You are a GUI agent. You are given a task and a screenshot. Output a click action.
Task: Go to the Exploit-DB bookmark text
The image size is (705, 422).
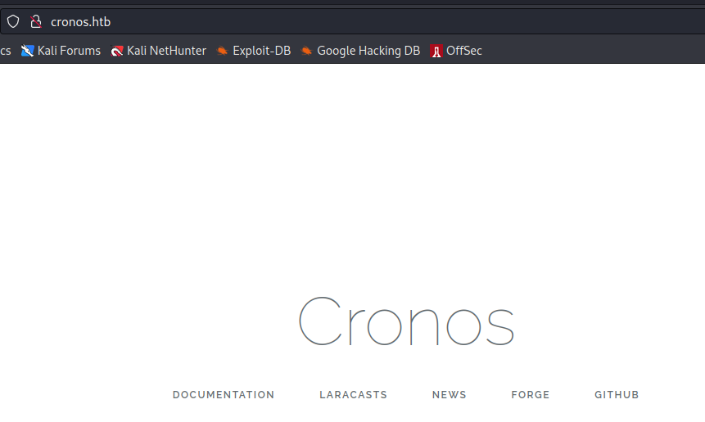tap(261, 51)
